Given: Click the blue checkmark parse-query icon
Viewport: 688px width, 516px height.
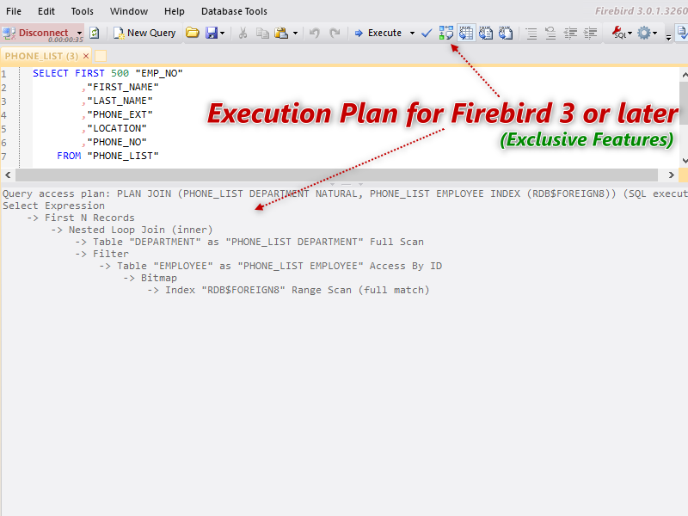Looking at the screenshot, I should pos(427,33).
